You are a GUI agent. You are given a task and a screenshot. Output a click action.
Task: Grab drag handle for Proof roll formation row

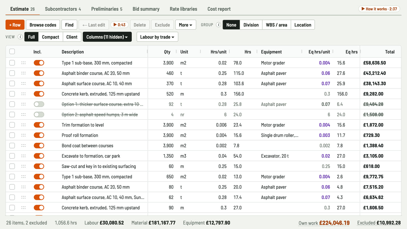[x=23, y=135]
